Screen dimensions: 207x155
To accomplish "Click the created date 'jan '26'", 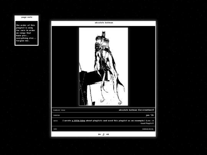I will pyautogui.click(x=150, y=115).
